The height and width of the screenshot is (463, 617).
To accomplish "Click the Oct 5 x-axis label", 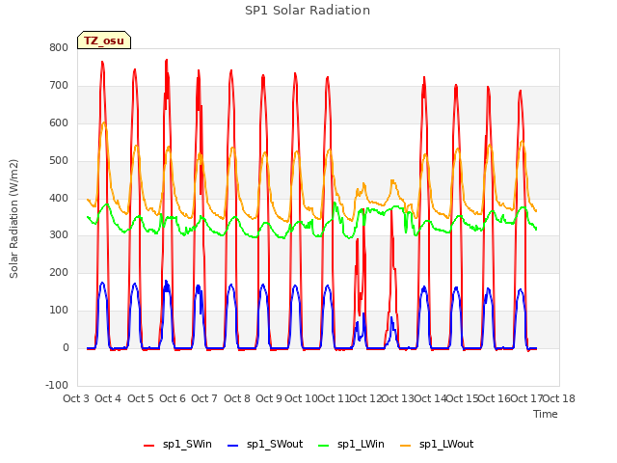I will pos(141,398).
